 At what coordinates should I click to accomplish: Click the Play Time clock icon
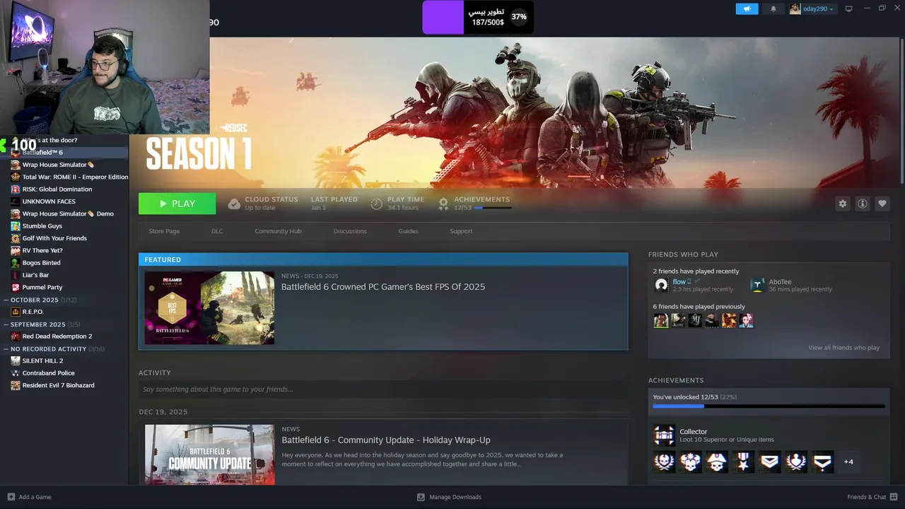376,204
